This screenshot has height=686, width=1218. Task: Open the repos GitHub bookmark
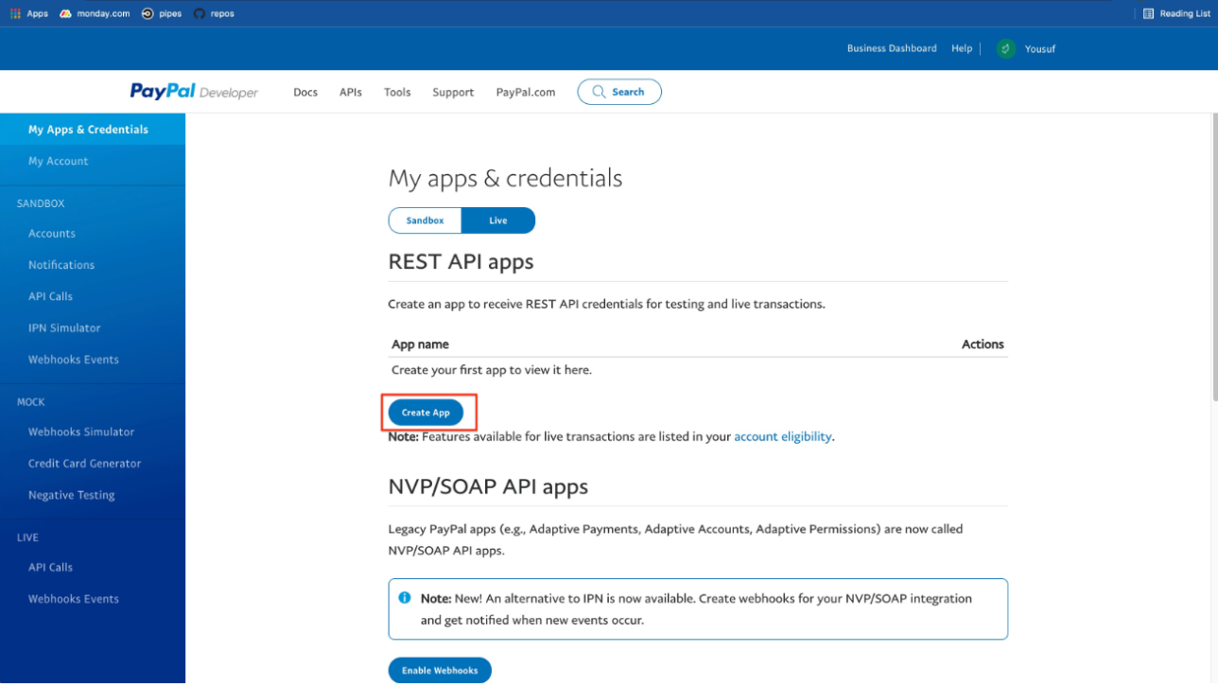(x=214, y=13)
